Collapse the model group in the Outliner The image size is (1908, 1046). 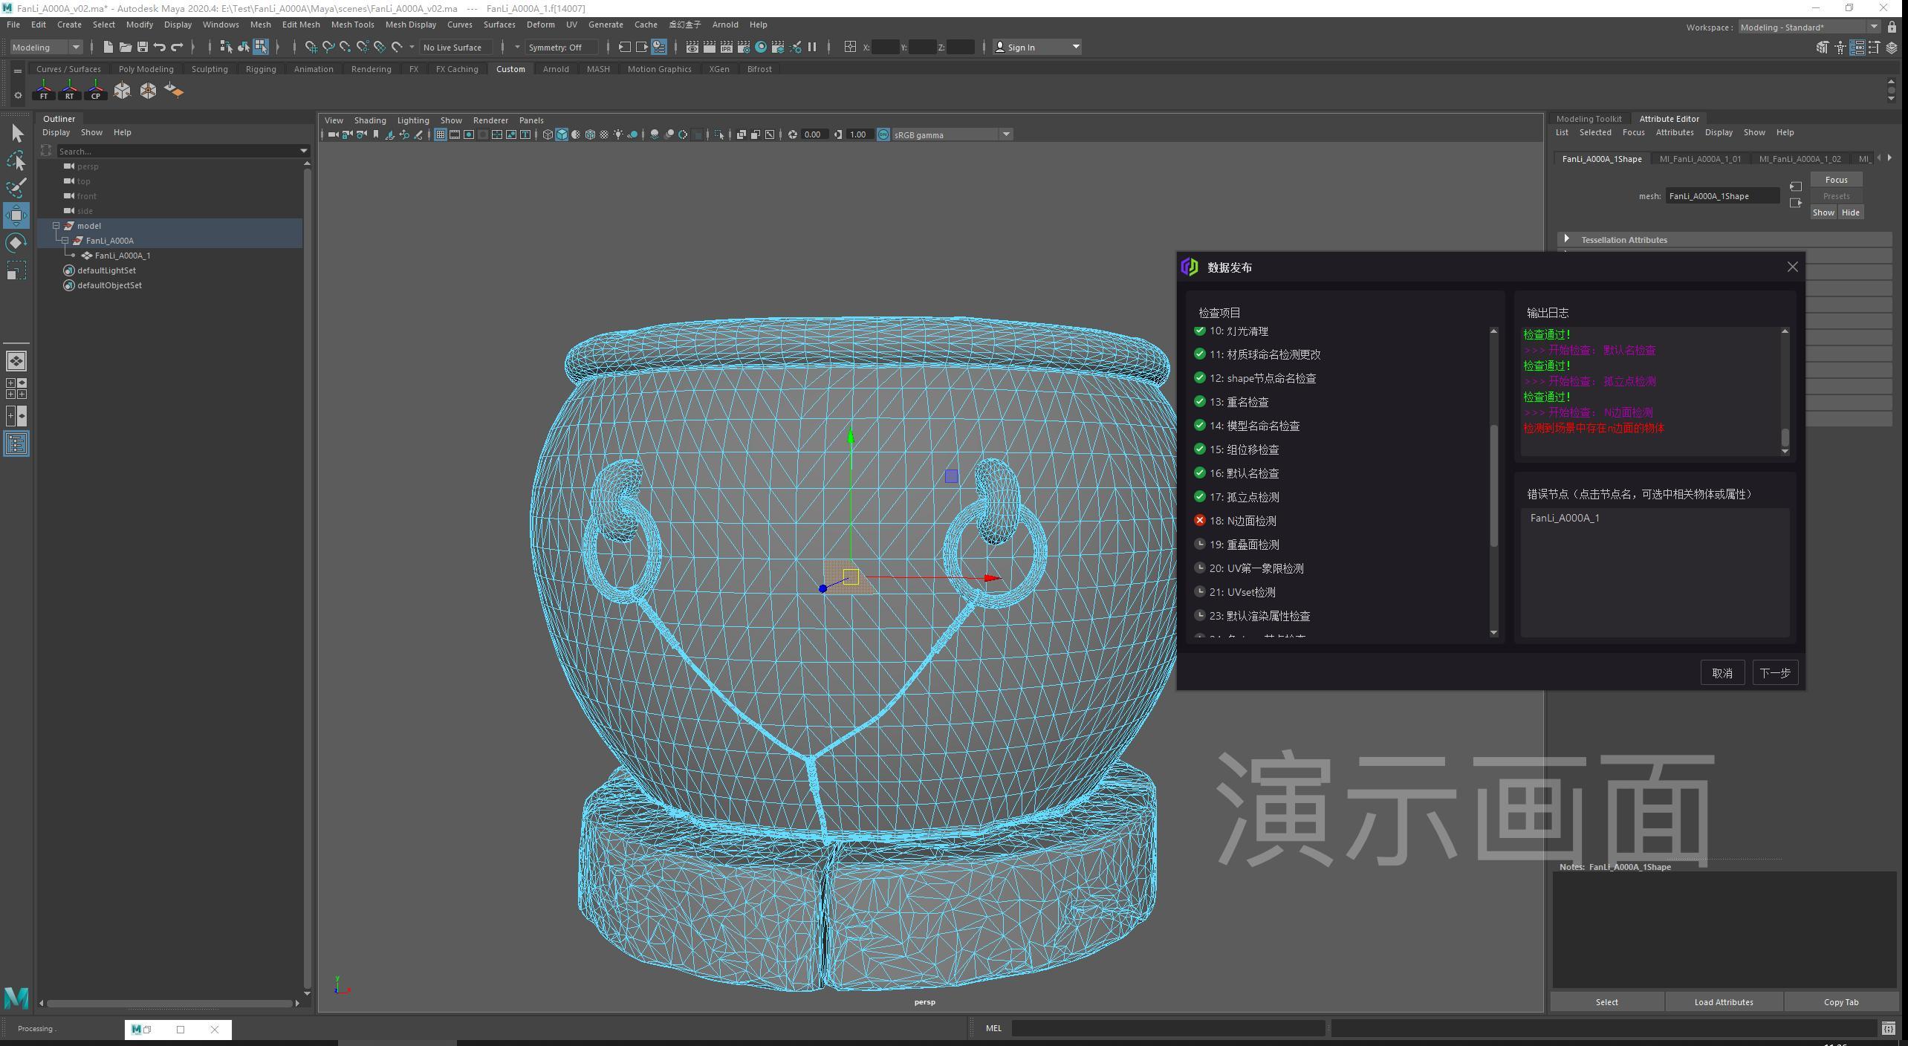[56, 226]
